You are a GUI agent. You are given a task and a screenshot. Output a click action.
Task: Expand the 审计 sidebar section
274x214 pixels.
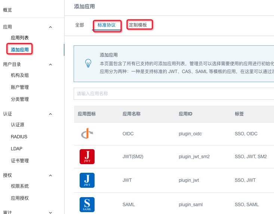coord(50,212)
